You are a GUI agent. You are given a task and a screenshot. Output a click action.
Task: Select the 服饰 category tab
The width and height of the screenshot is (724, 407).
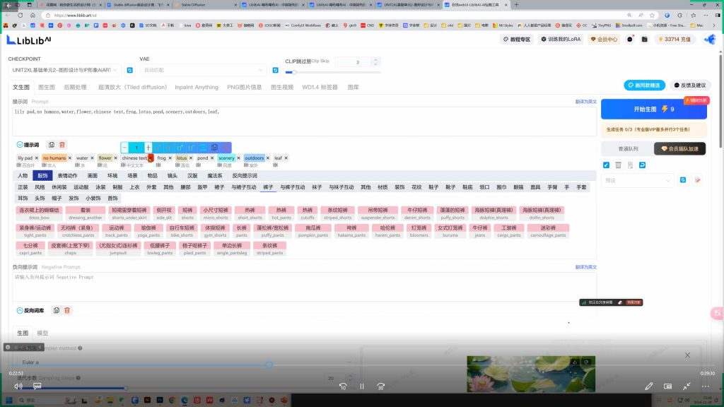[42, 175]
